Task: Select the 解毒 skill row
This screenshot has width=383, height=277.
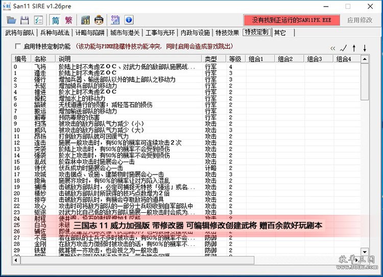Action: pyautogui.click(x=186, y=117)
